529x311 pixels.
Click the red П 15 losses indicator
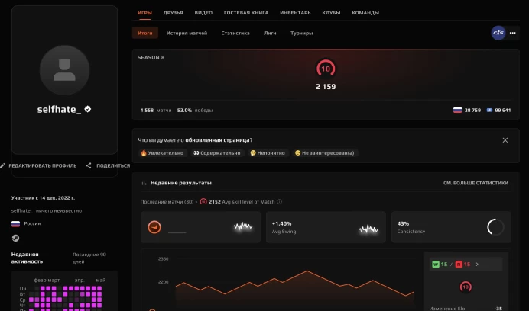[463, 265]
